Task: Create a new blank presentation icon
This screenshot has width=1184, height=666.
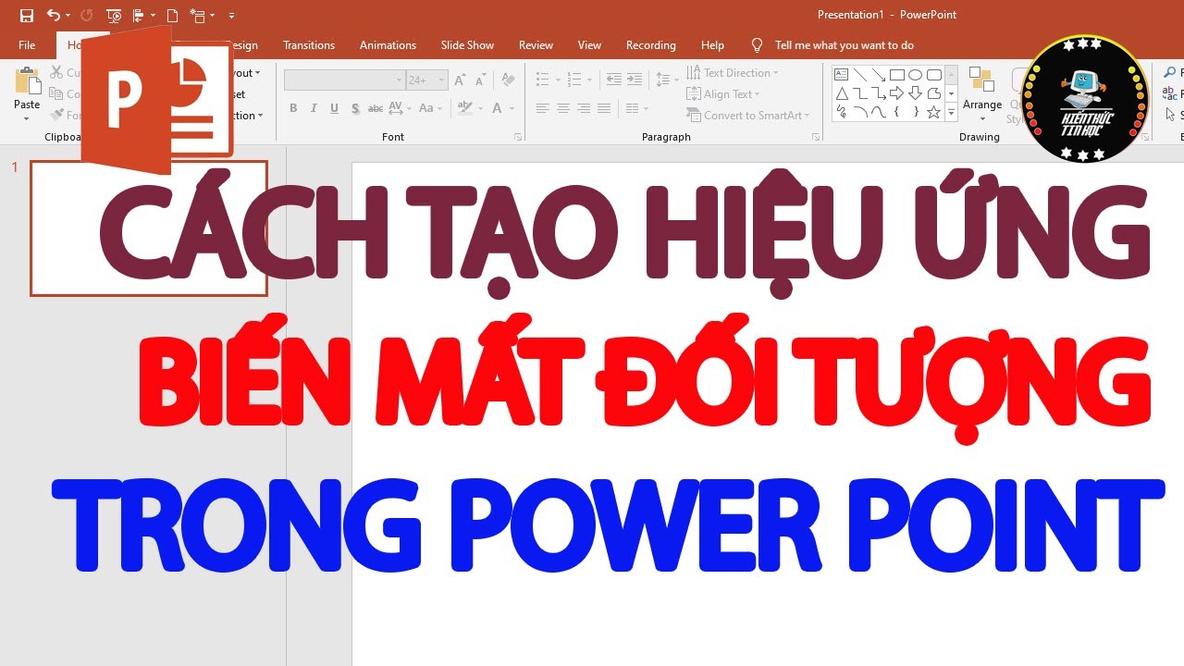Action: coord(172,15)
